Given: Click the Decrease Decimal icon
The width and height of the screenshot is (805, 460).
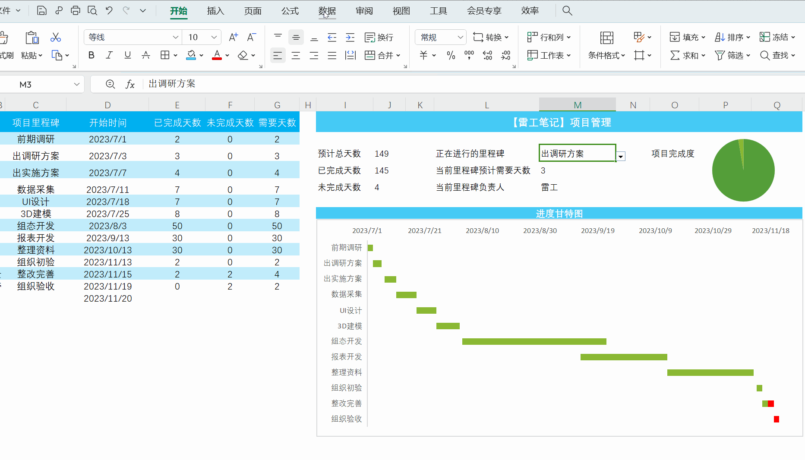Looking at the screenshot, I should coord(505,55).
